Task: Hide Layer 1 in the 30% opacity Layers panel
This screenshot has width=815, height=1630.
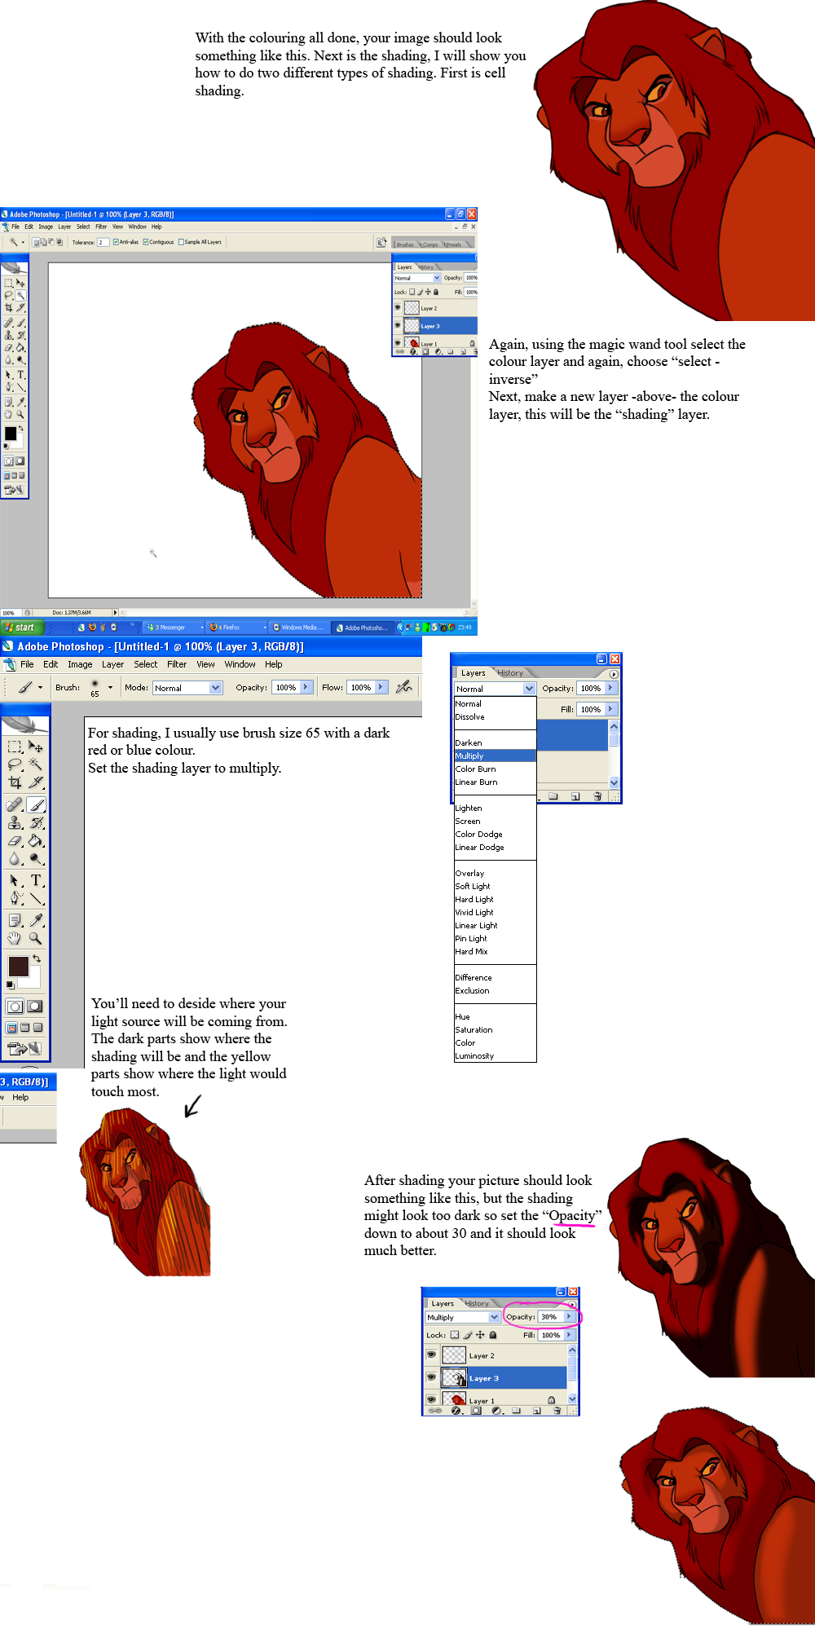Action: pos(431,1399)
